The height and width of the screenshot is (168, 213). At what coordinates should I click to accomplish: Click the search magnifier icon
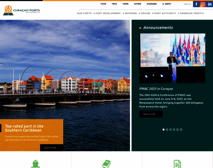pyautogui.click(x=163, y=4)
